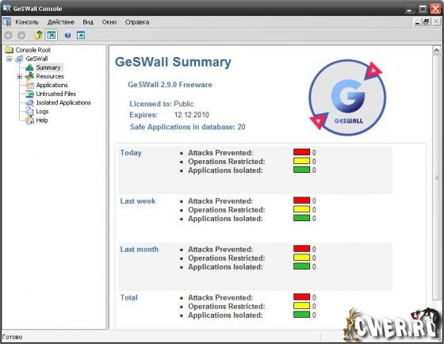The width and height of the screenshot is (444, 344).
Task: Restore the inner console child window
Action: [427, 22]
